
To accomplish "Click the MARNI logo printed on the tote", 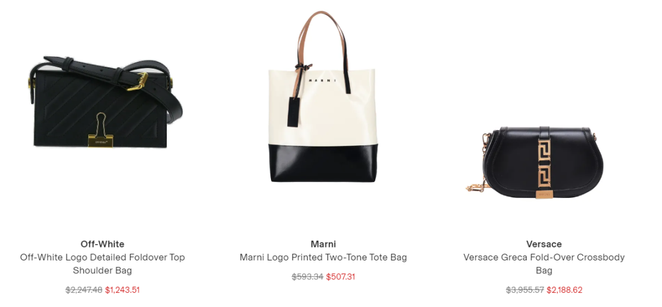I will (322, 81).
